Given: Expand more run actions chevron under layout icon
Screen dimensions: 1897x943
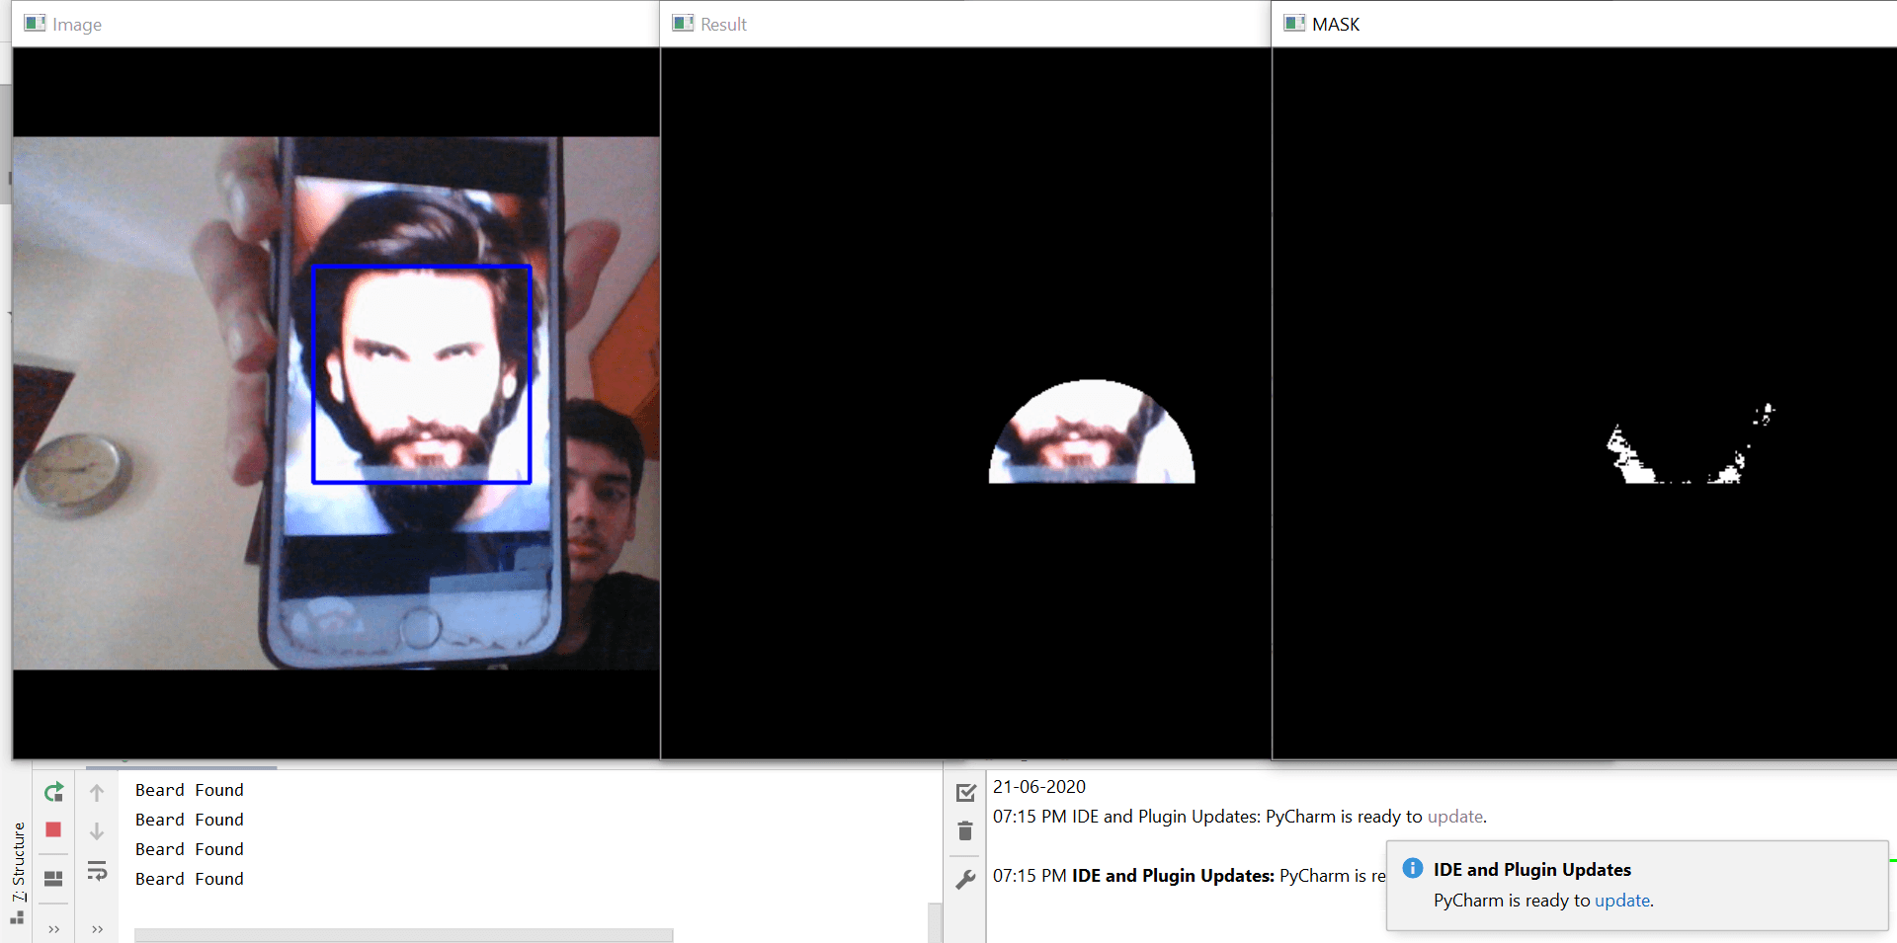Looking at the screenshot, I should coord(53,929).
